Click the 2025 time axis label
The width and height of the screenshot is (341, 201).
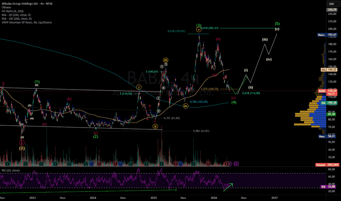click(154, 198)
